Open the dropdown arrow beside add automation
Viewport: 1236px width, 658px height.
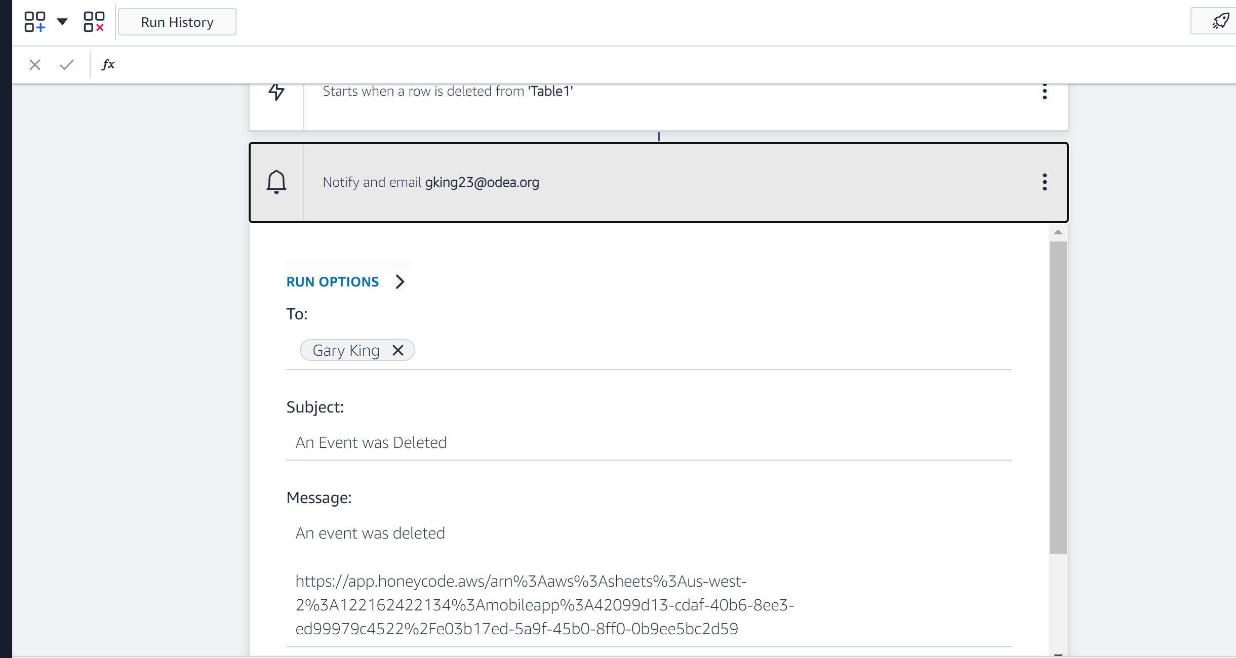(x=62, y=22)
